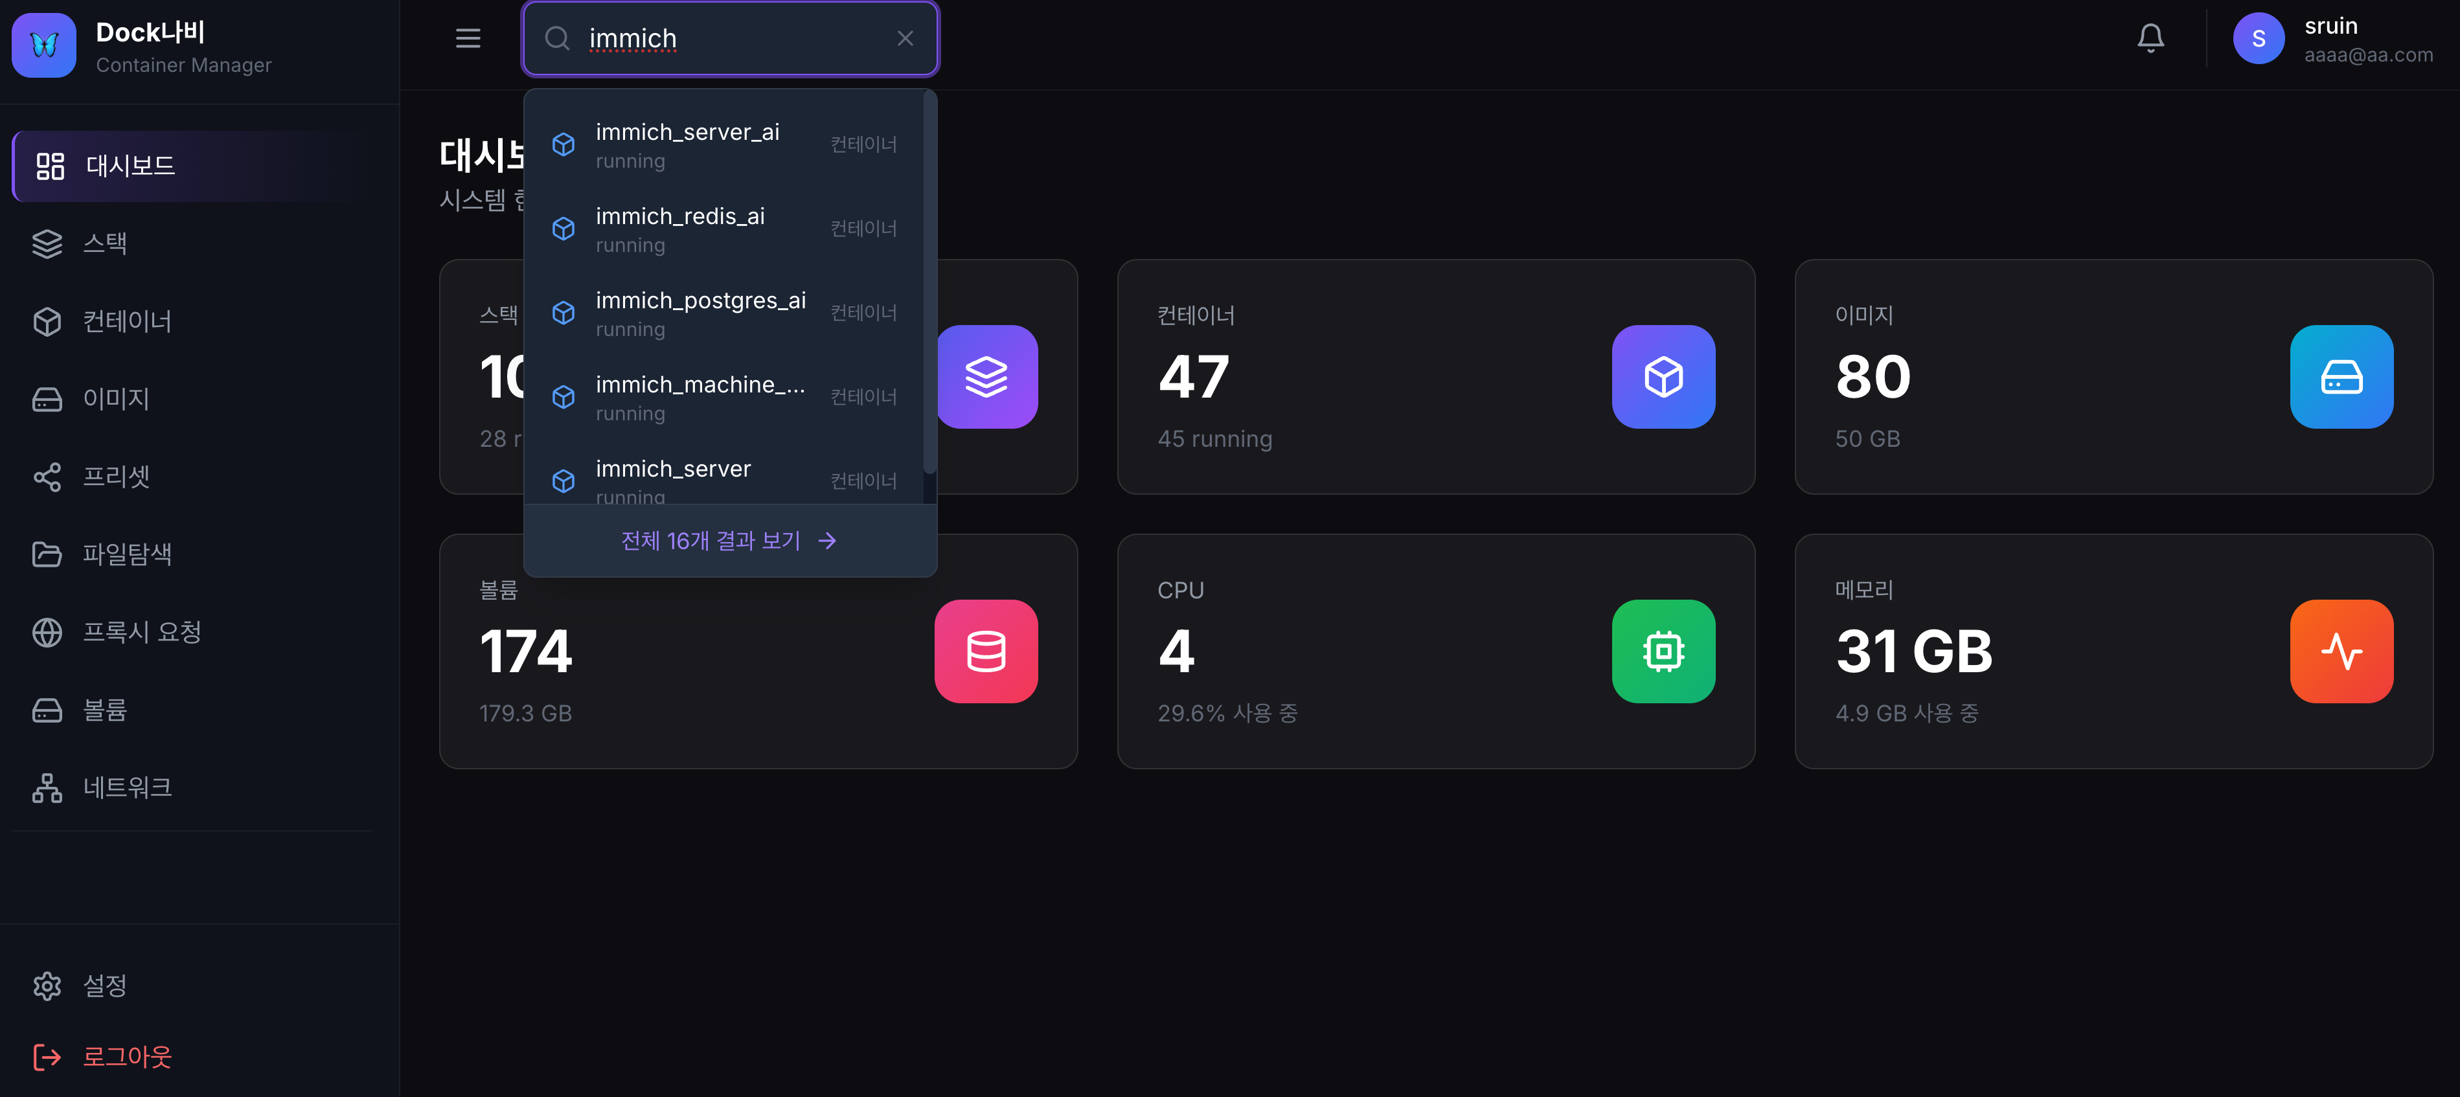Clear the search using the X icon
The image size is (2460, 1097).
(904, 38)
